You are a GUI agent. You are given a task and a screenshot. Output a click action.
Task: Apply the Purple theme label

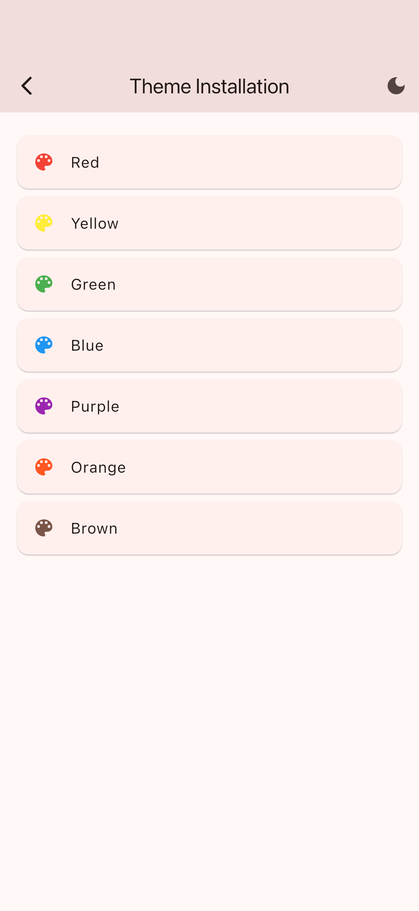pos(95,406)
